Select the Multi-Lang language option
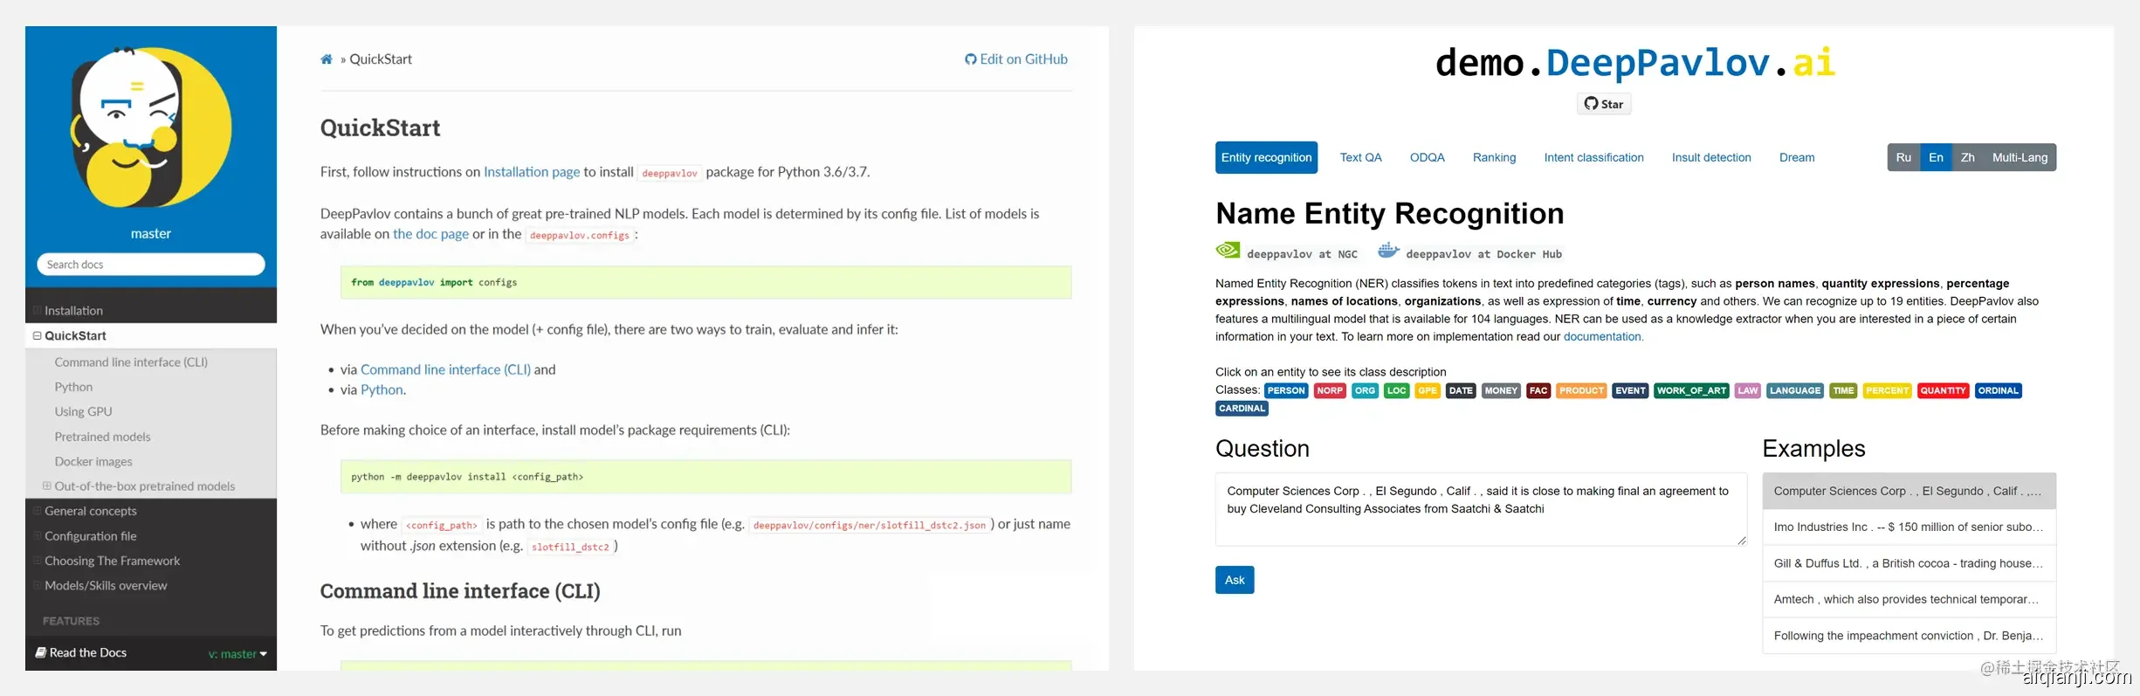 coord(2019,158)
